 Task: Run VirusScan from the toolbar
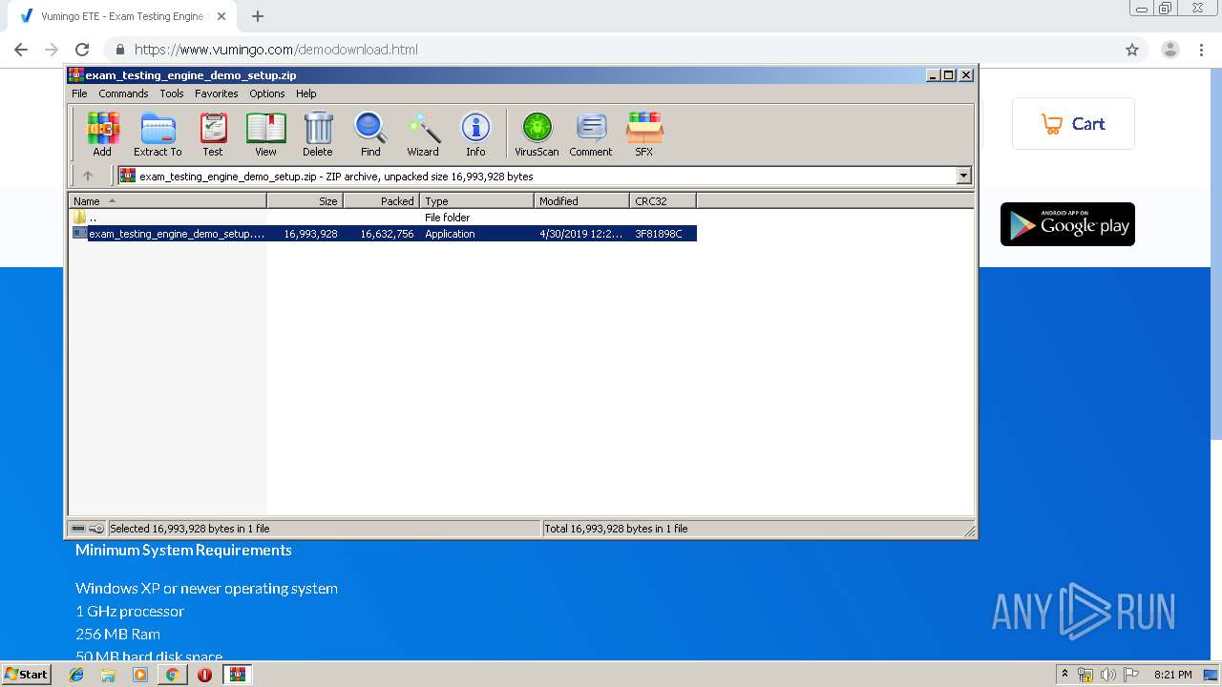click(x=537, y=134)
